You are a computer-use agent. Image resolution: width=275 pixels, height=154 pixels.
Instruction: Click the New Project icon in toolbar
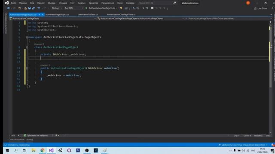click(x=20, y=8)
